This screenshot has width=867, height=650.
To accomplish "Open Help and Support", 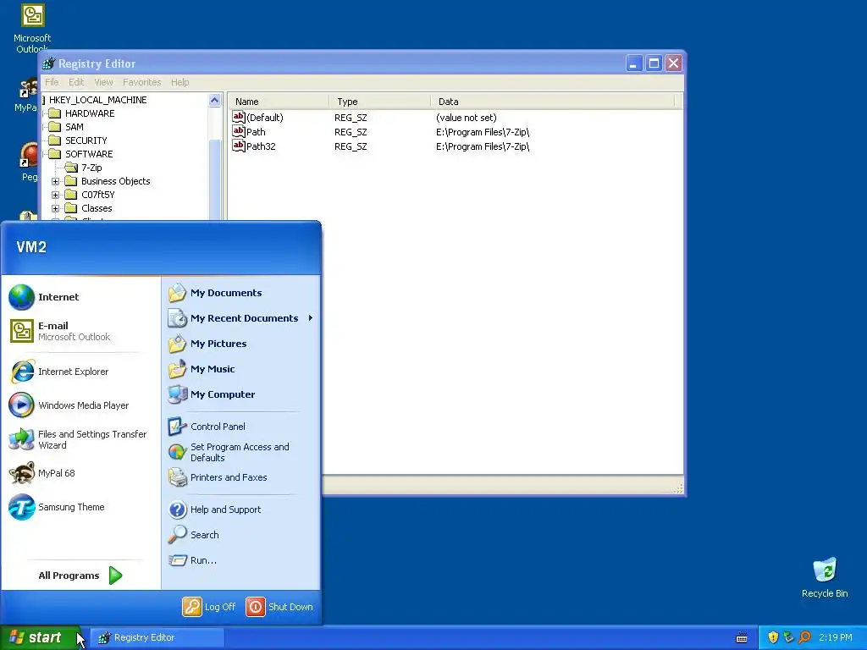I will pos(225,510).
